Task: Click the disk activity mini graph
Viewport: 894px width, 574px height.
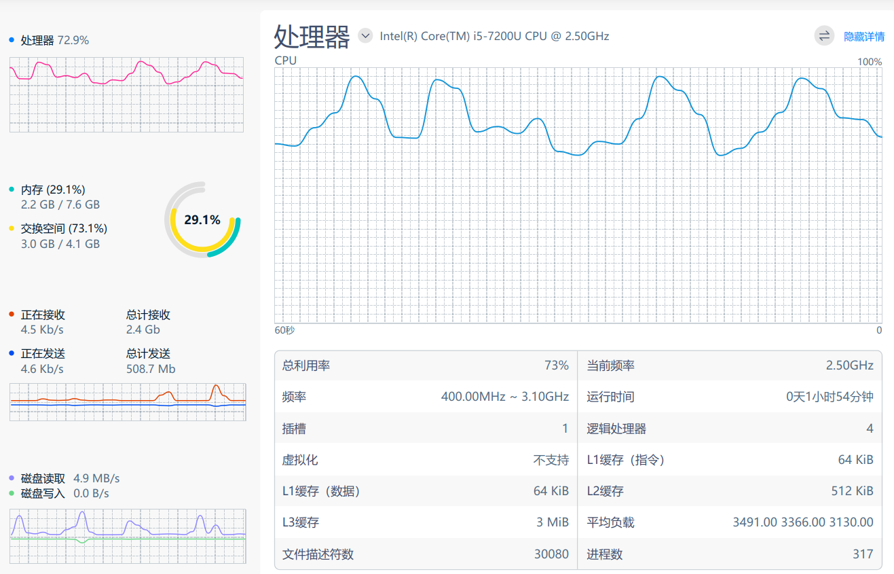Action: [x=127, y=537]
